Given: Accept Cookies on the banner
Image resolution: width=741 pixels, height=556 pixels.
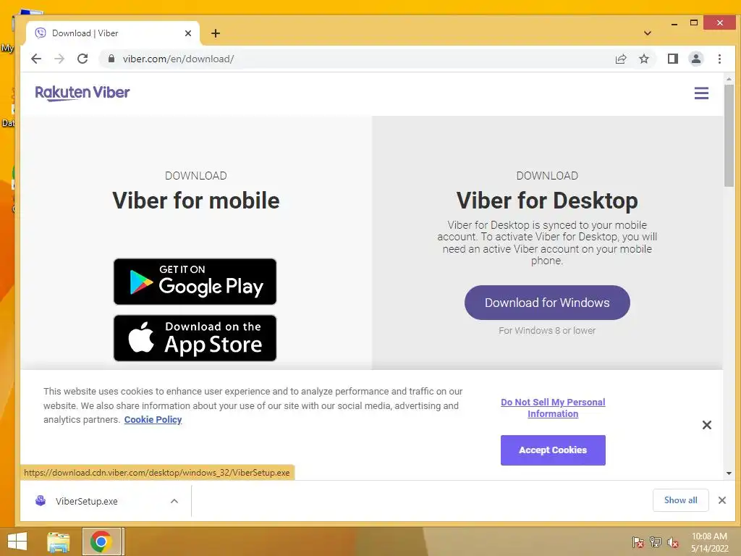Looking at the screenshot, I should tap(553, 450).
